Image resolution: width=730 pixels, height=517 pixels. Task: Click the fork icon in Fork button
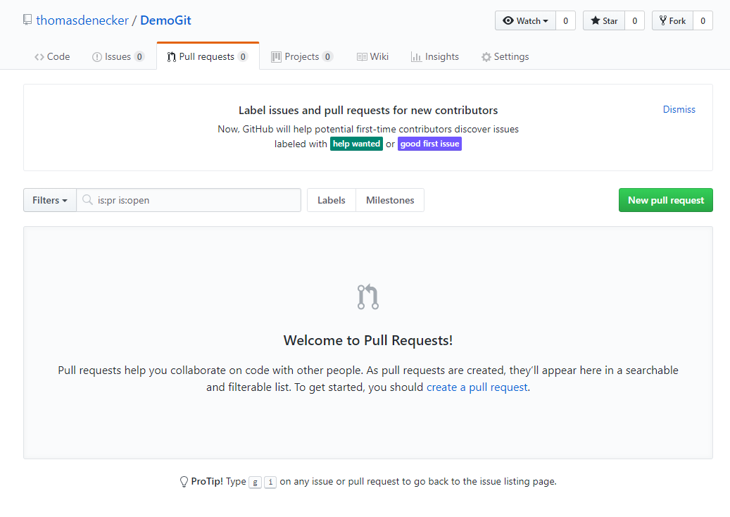(663, 20)
